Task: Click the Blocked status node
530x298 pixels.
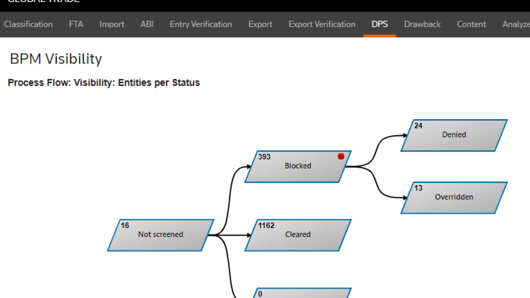Action: click(298, 166)
